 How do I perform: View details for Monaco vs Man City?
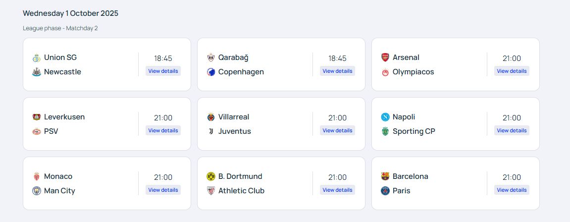pos(163,190)
